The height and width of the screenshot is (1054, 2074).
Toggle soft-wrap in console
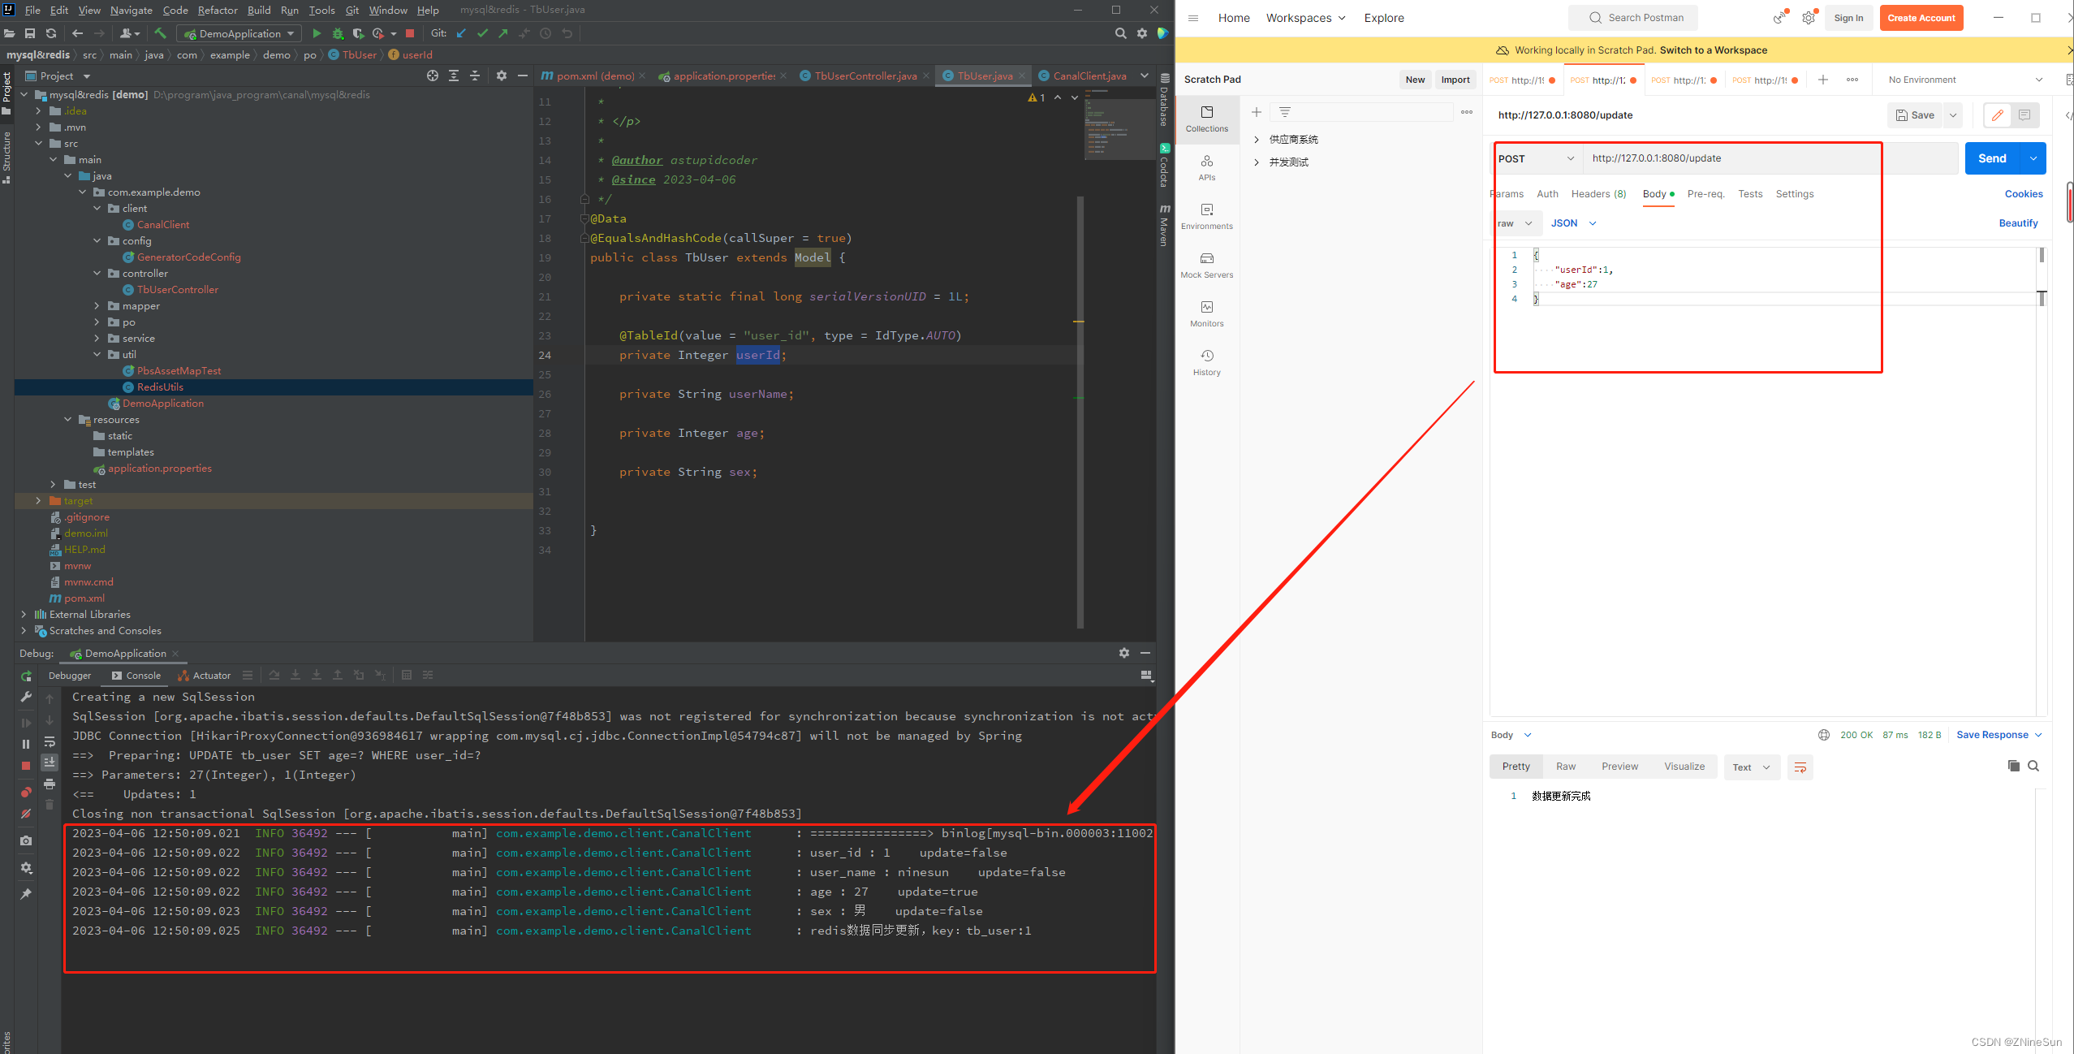(50, 741)
